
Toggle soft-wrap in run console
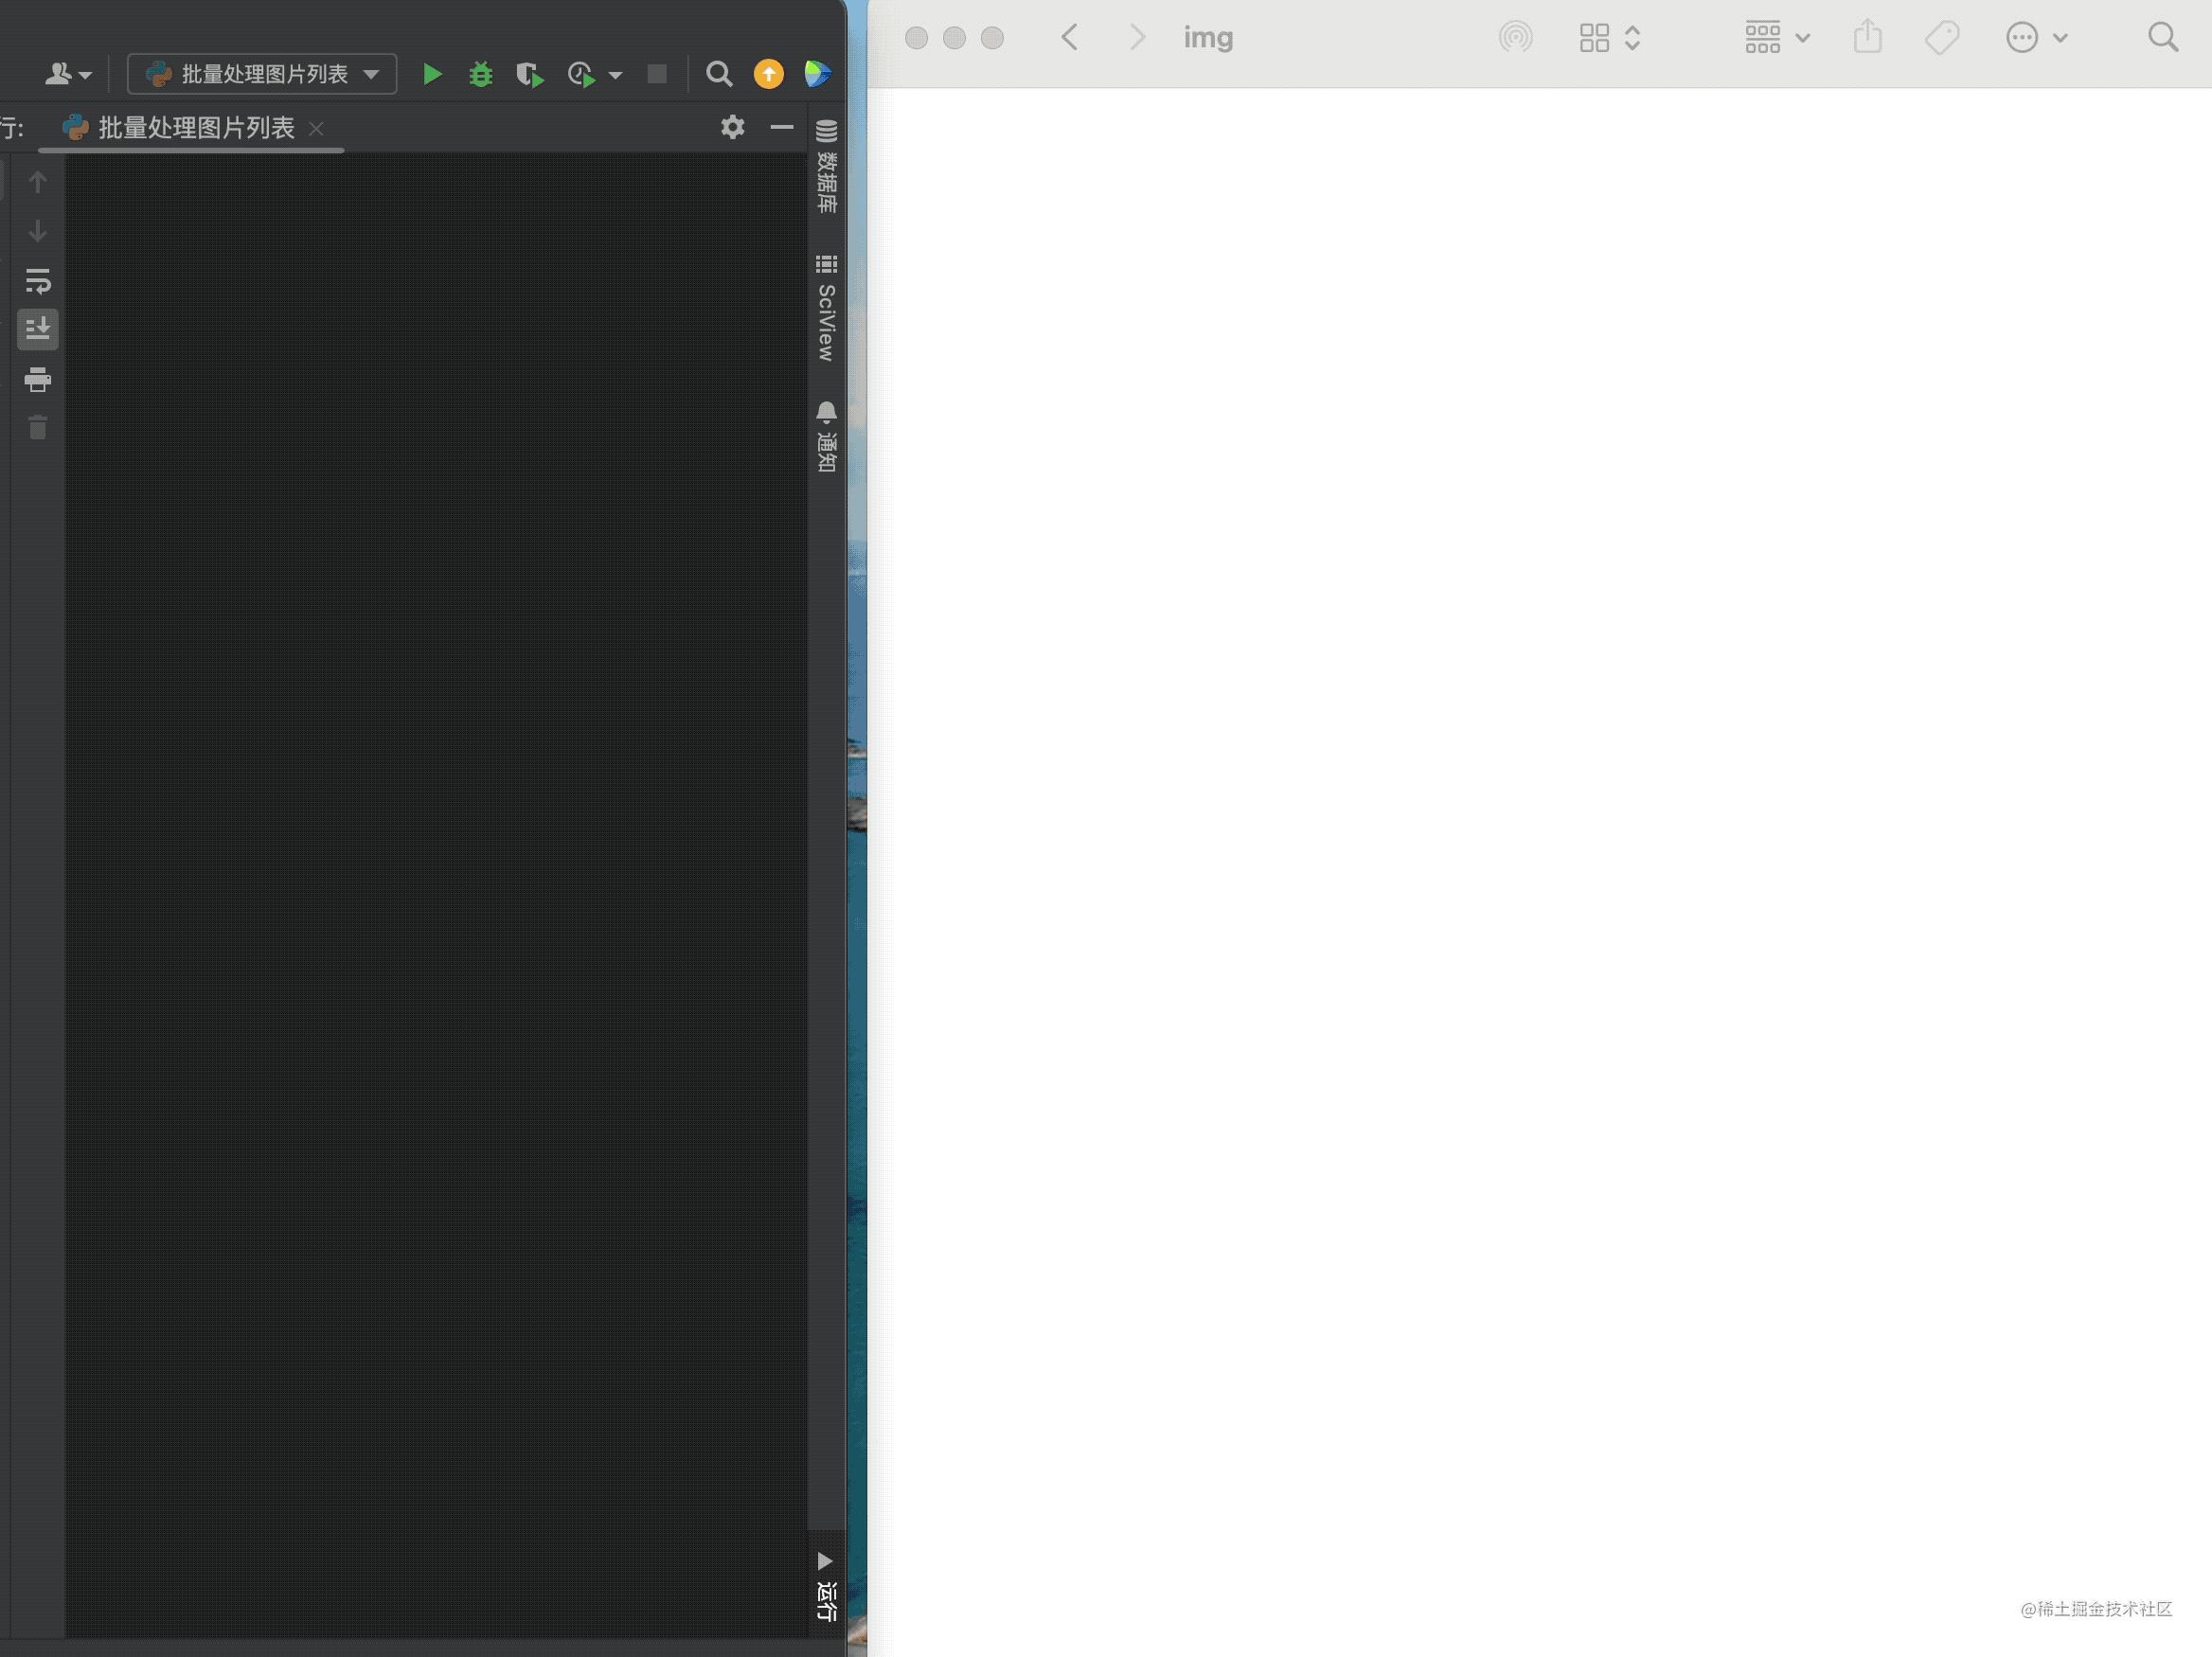click(x=38, y=281)
